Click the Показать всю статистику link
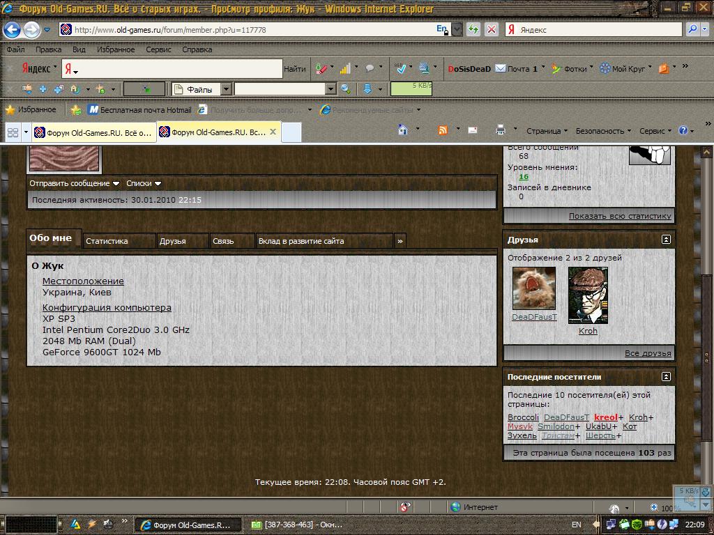 click(620, 216)
